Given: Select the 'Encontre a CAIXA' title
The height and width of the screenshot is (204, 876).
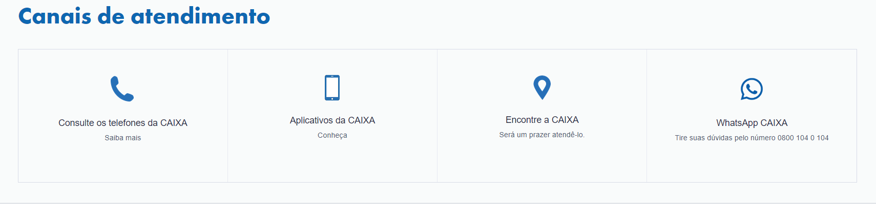Looking at the screenshot, I should click(x=542, y=120).
